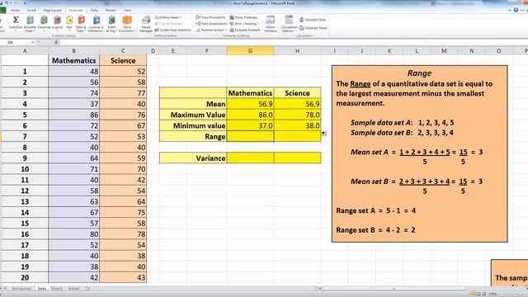The height and width of the screenshot is (297, 528).
Task: Click the horizontal scrollbar
Action: click(x=394, y=289)
